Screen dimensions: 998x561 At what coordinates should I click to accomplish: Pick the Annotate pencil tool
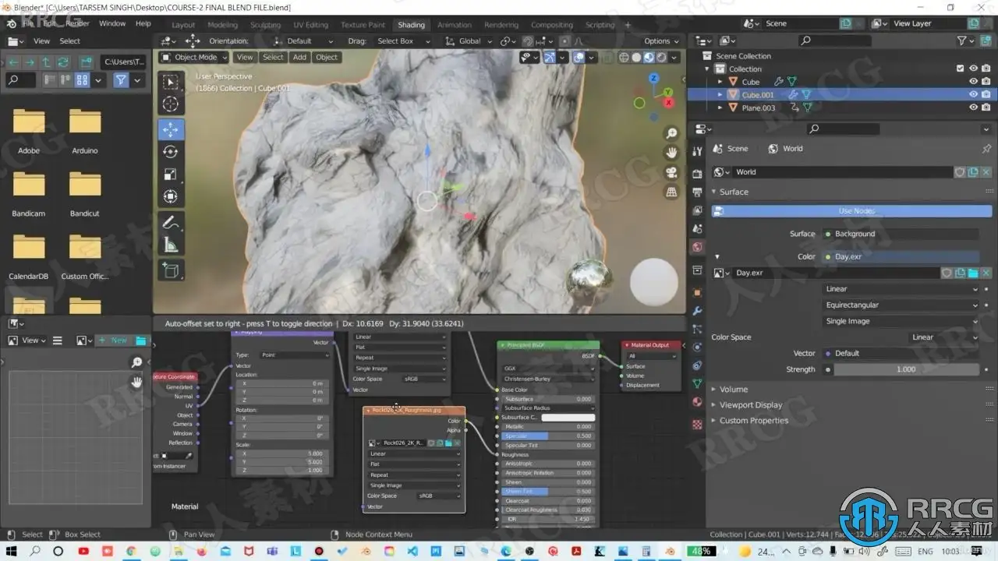point(171,223)
